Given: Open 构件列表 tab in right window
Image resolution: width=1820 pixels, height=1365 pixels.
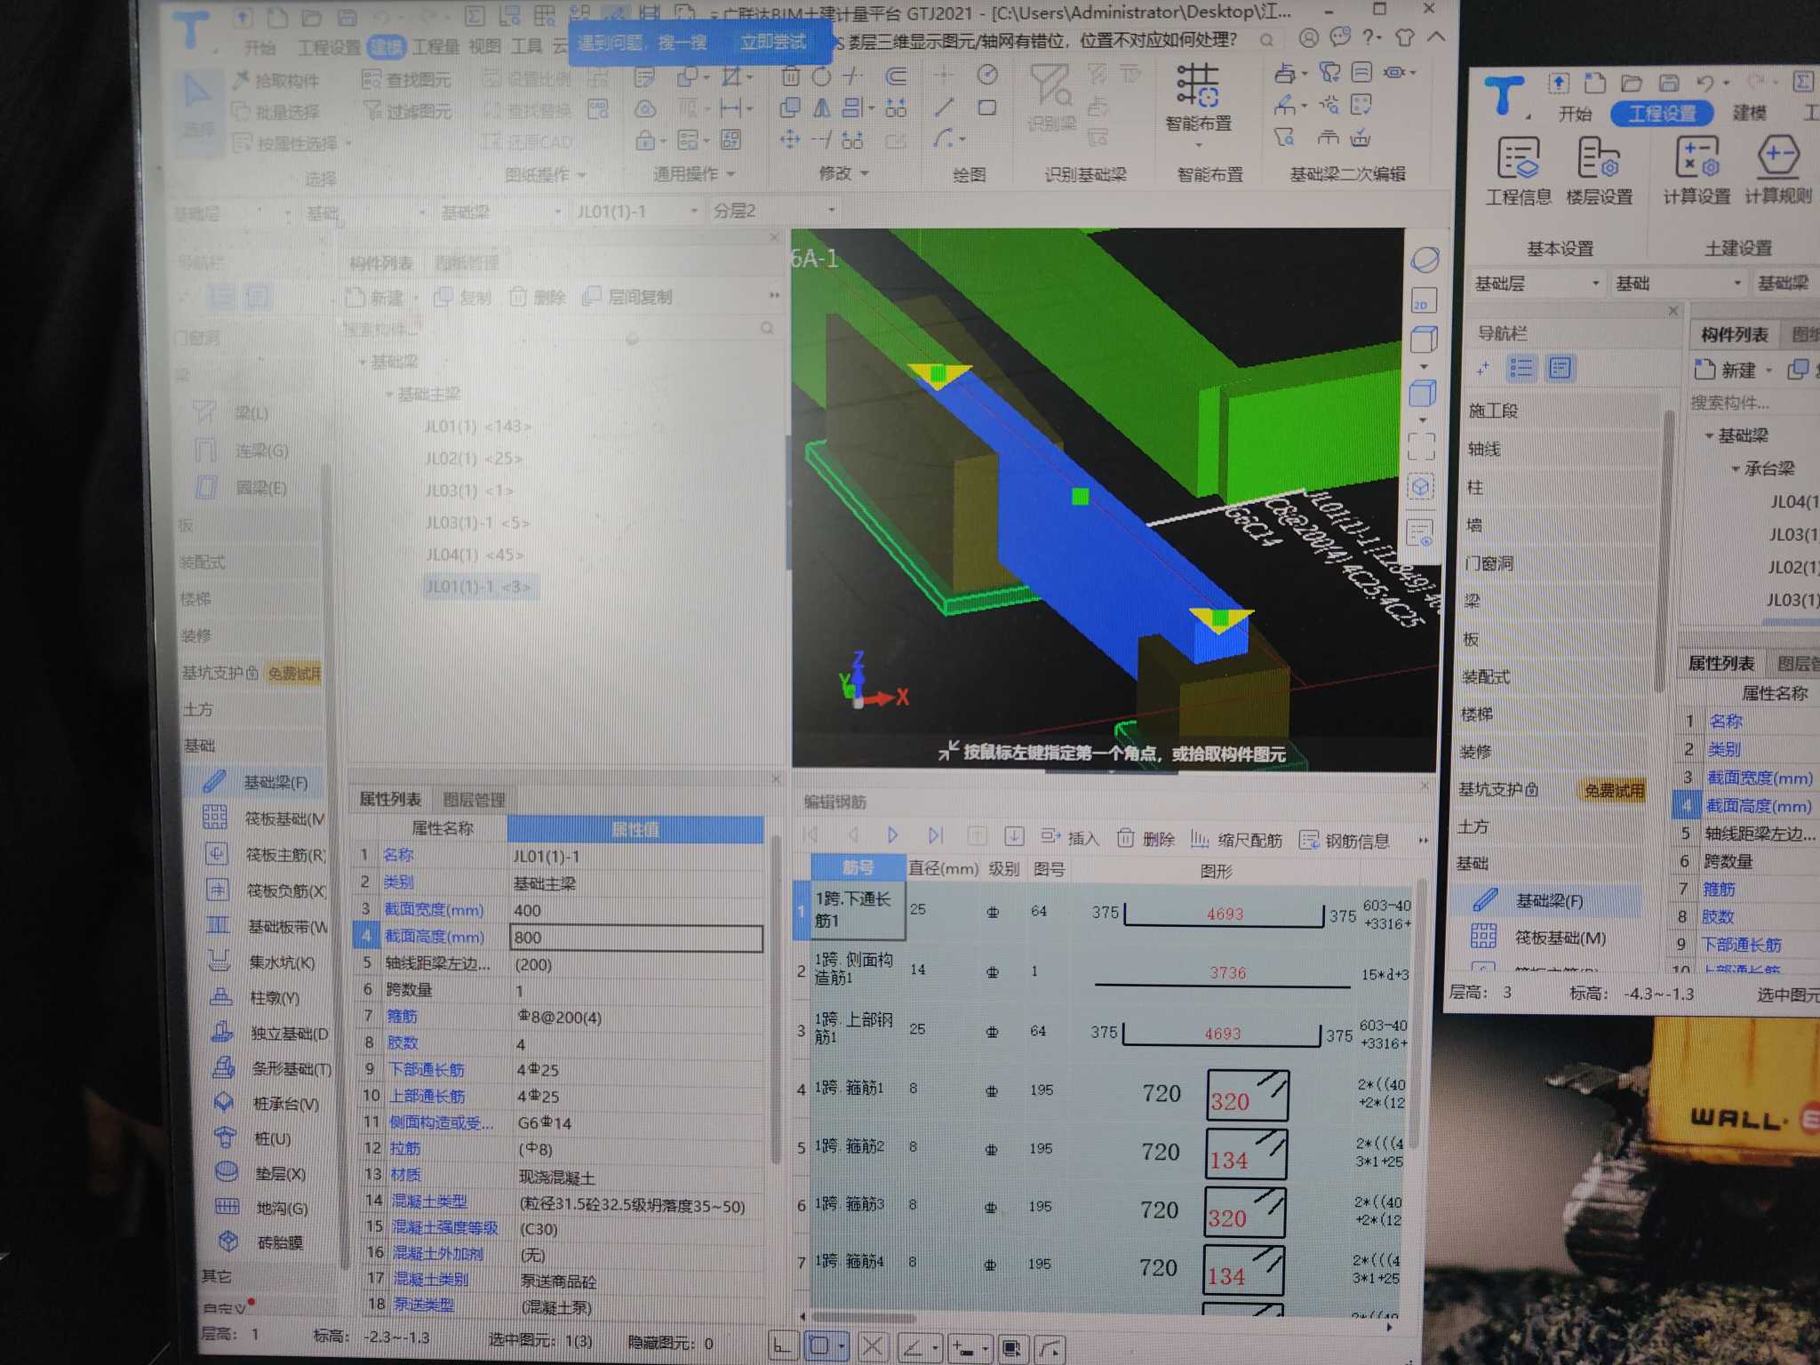Looking at the screenshot, I should click(x=1734, y=334).
